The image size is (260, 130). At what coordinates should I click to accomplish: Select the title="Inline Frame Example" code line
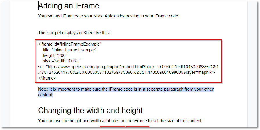[69, 50]
